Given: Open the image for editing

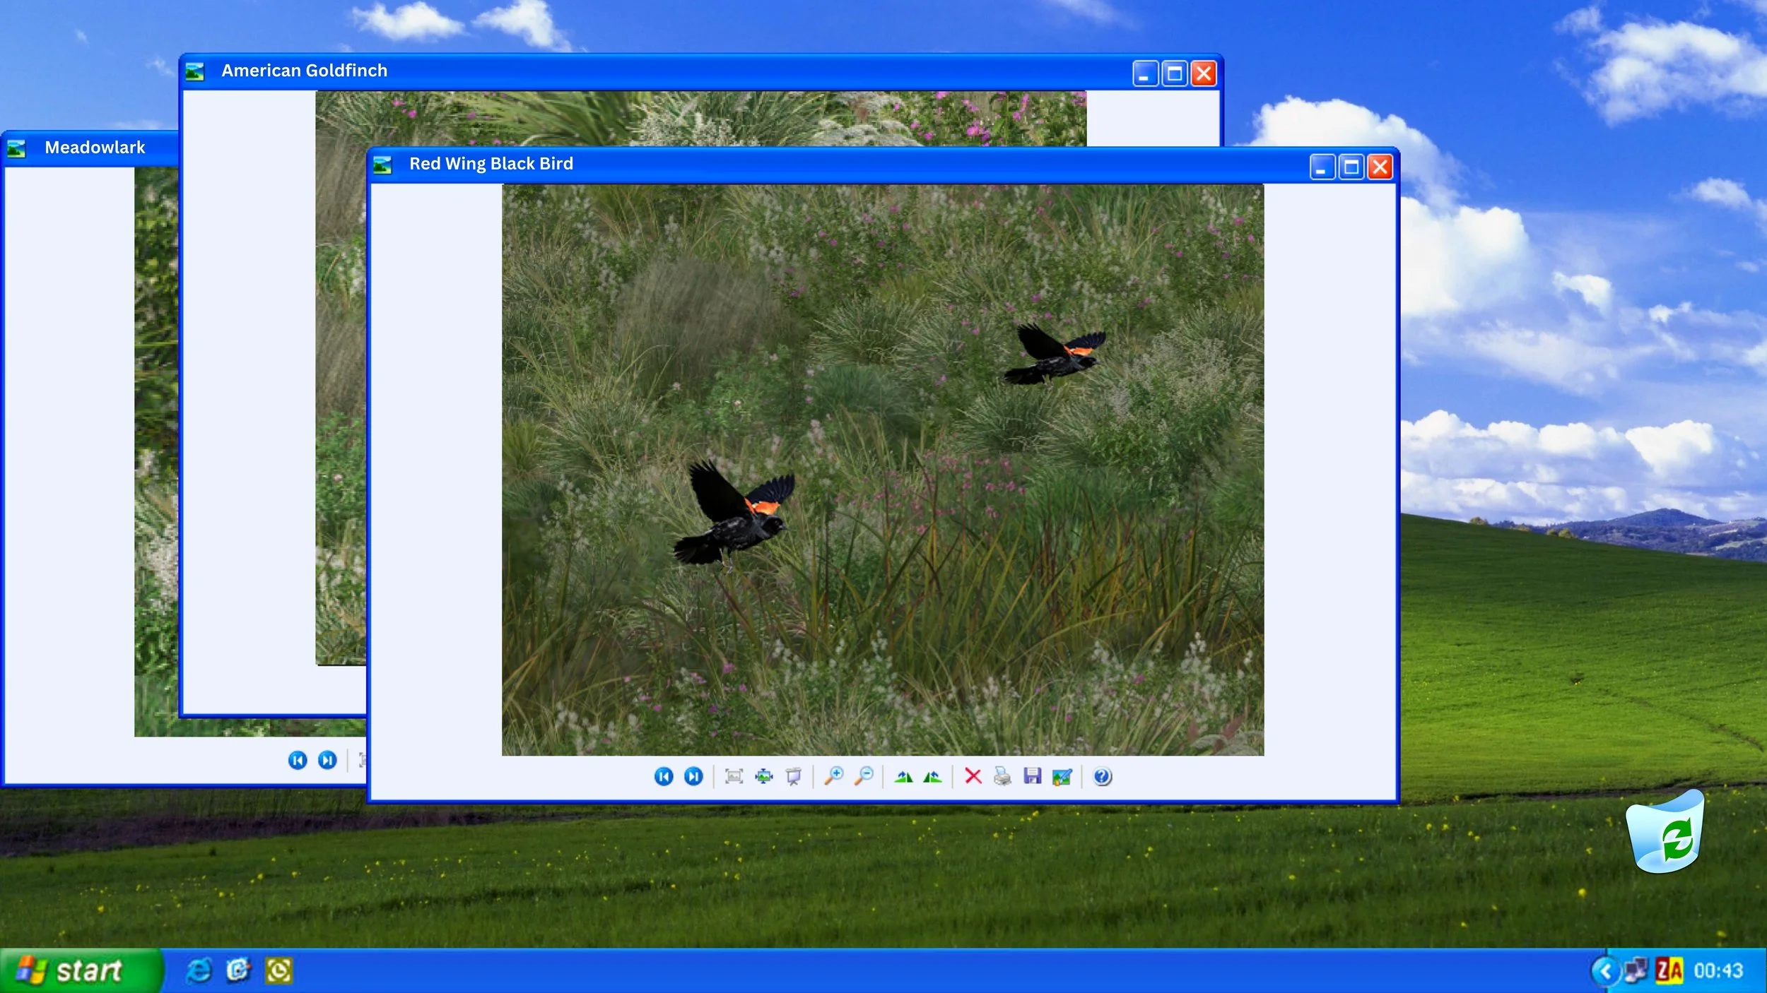Looking at the screenshot, I should [1062, 777].
